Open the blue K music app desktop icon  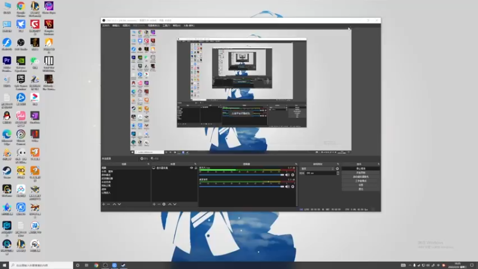tap(21, 209)
